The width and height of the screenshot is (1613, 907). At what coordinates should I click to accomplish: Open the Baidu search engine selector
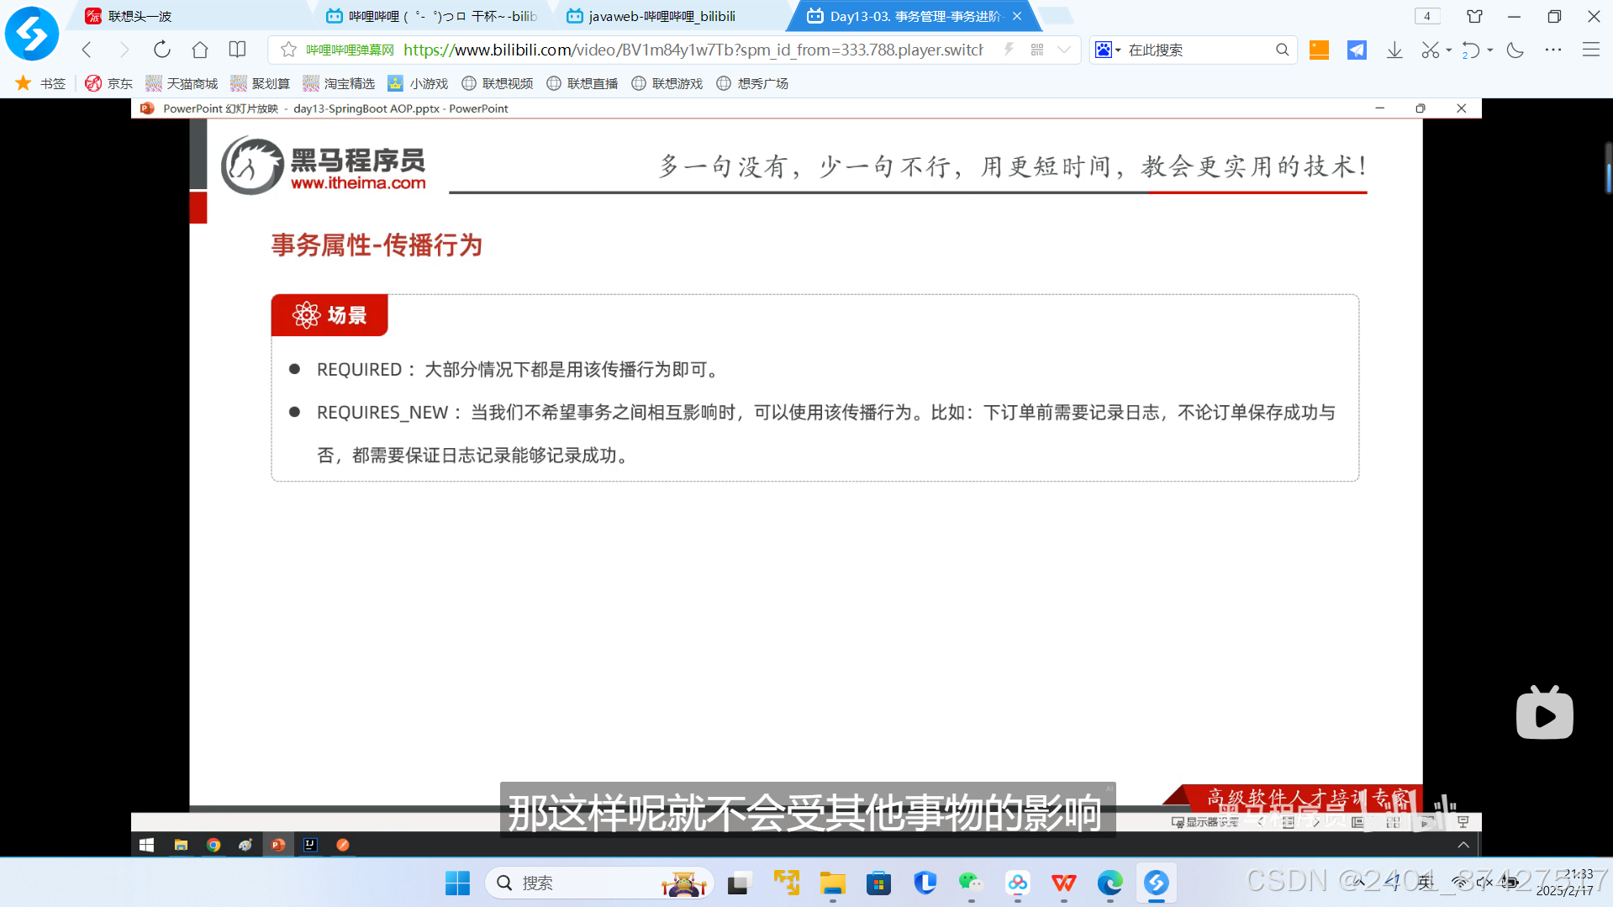click(x=1108, y=50)
